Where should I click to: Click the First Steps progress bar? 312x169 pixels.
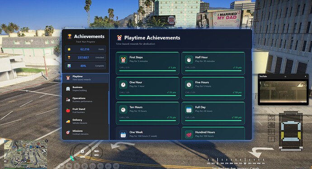click(x=147, y=70)
